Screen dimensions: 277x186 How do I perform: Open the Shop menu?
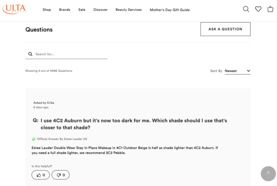pyautogui.click(x=47, y=10)
